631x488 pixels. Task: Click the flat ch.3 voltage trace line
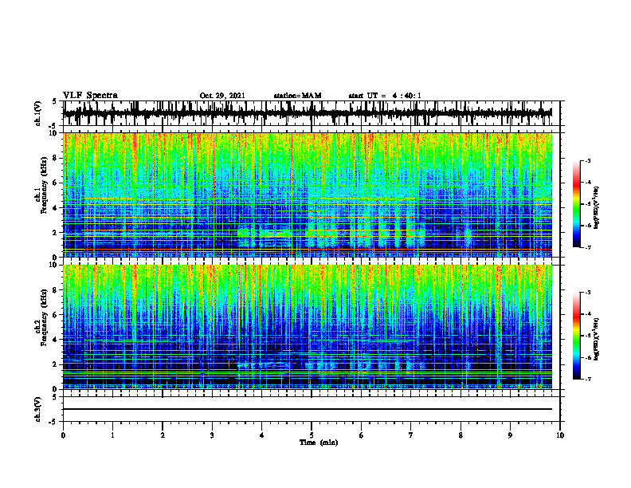coord(308,409)
